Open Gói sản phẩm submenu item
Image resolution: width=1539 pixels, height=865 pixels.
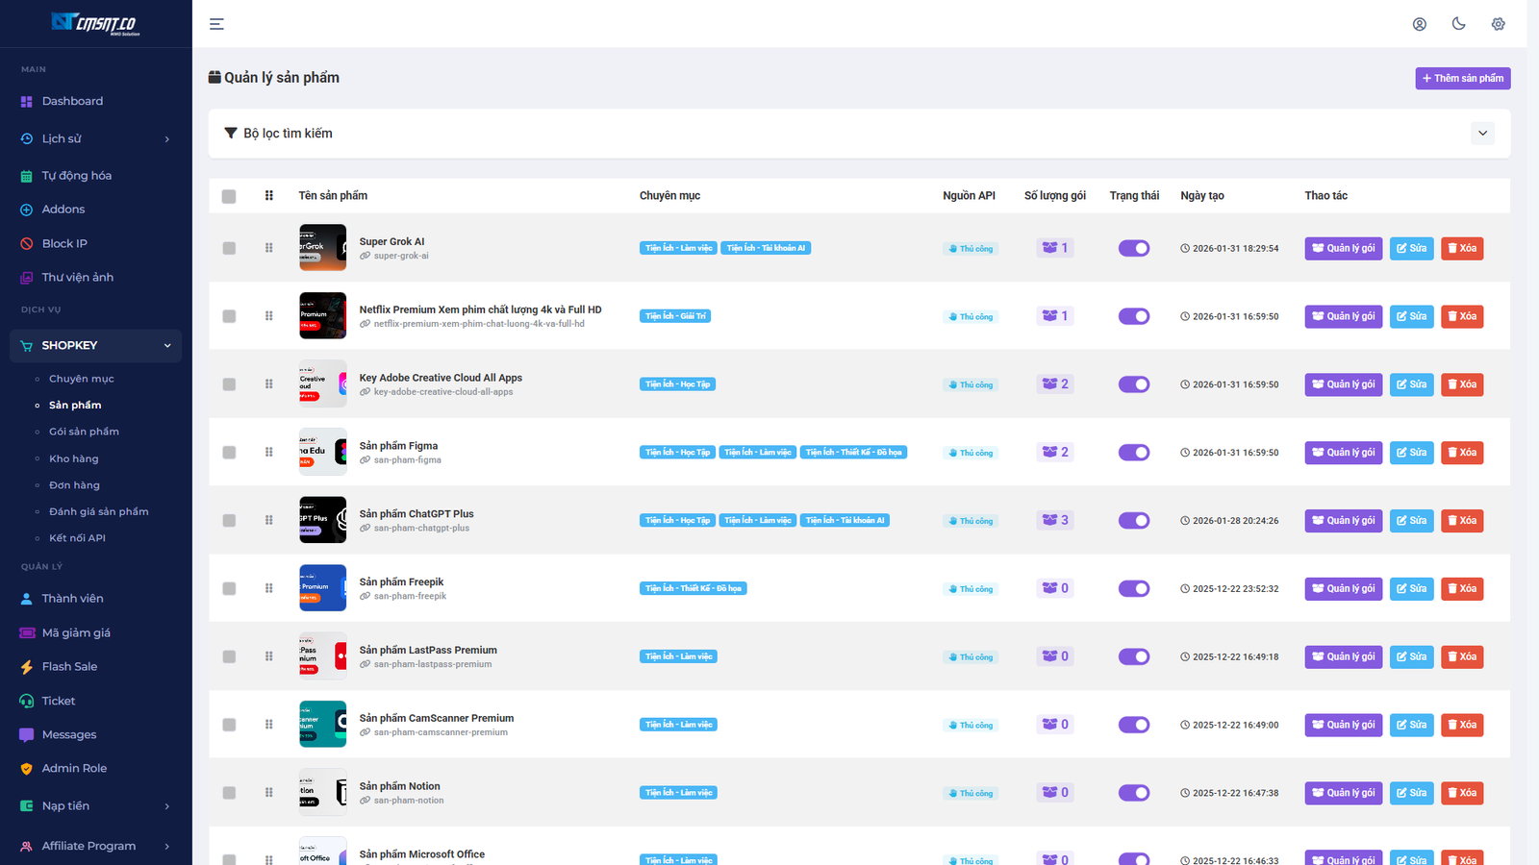[x=84, y=432]
